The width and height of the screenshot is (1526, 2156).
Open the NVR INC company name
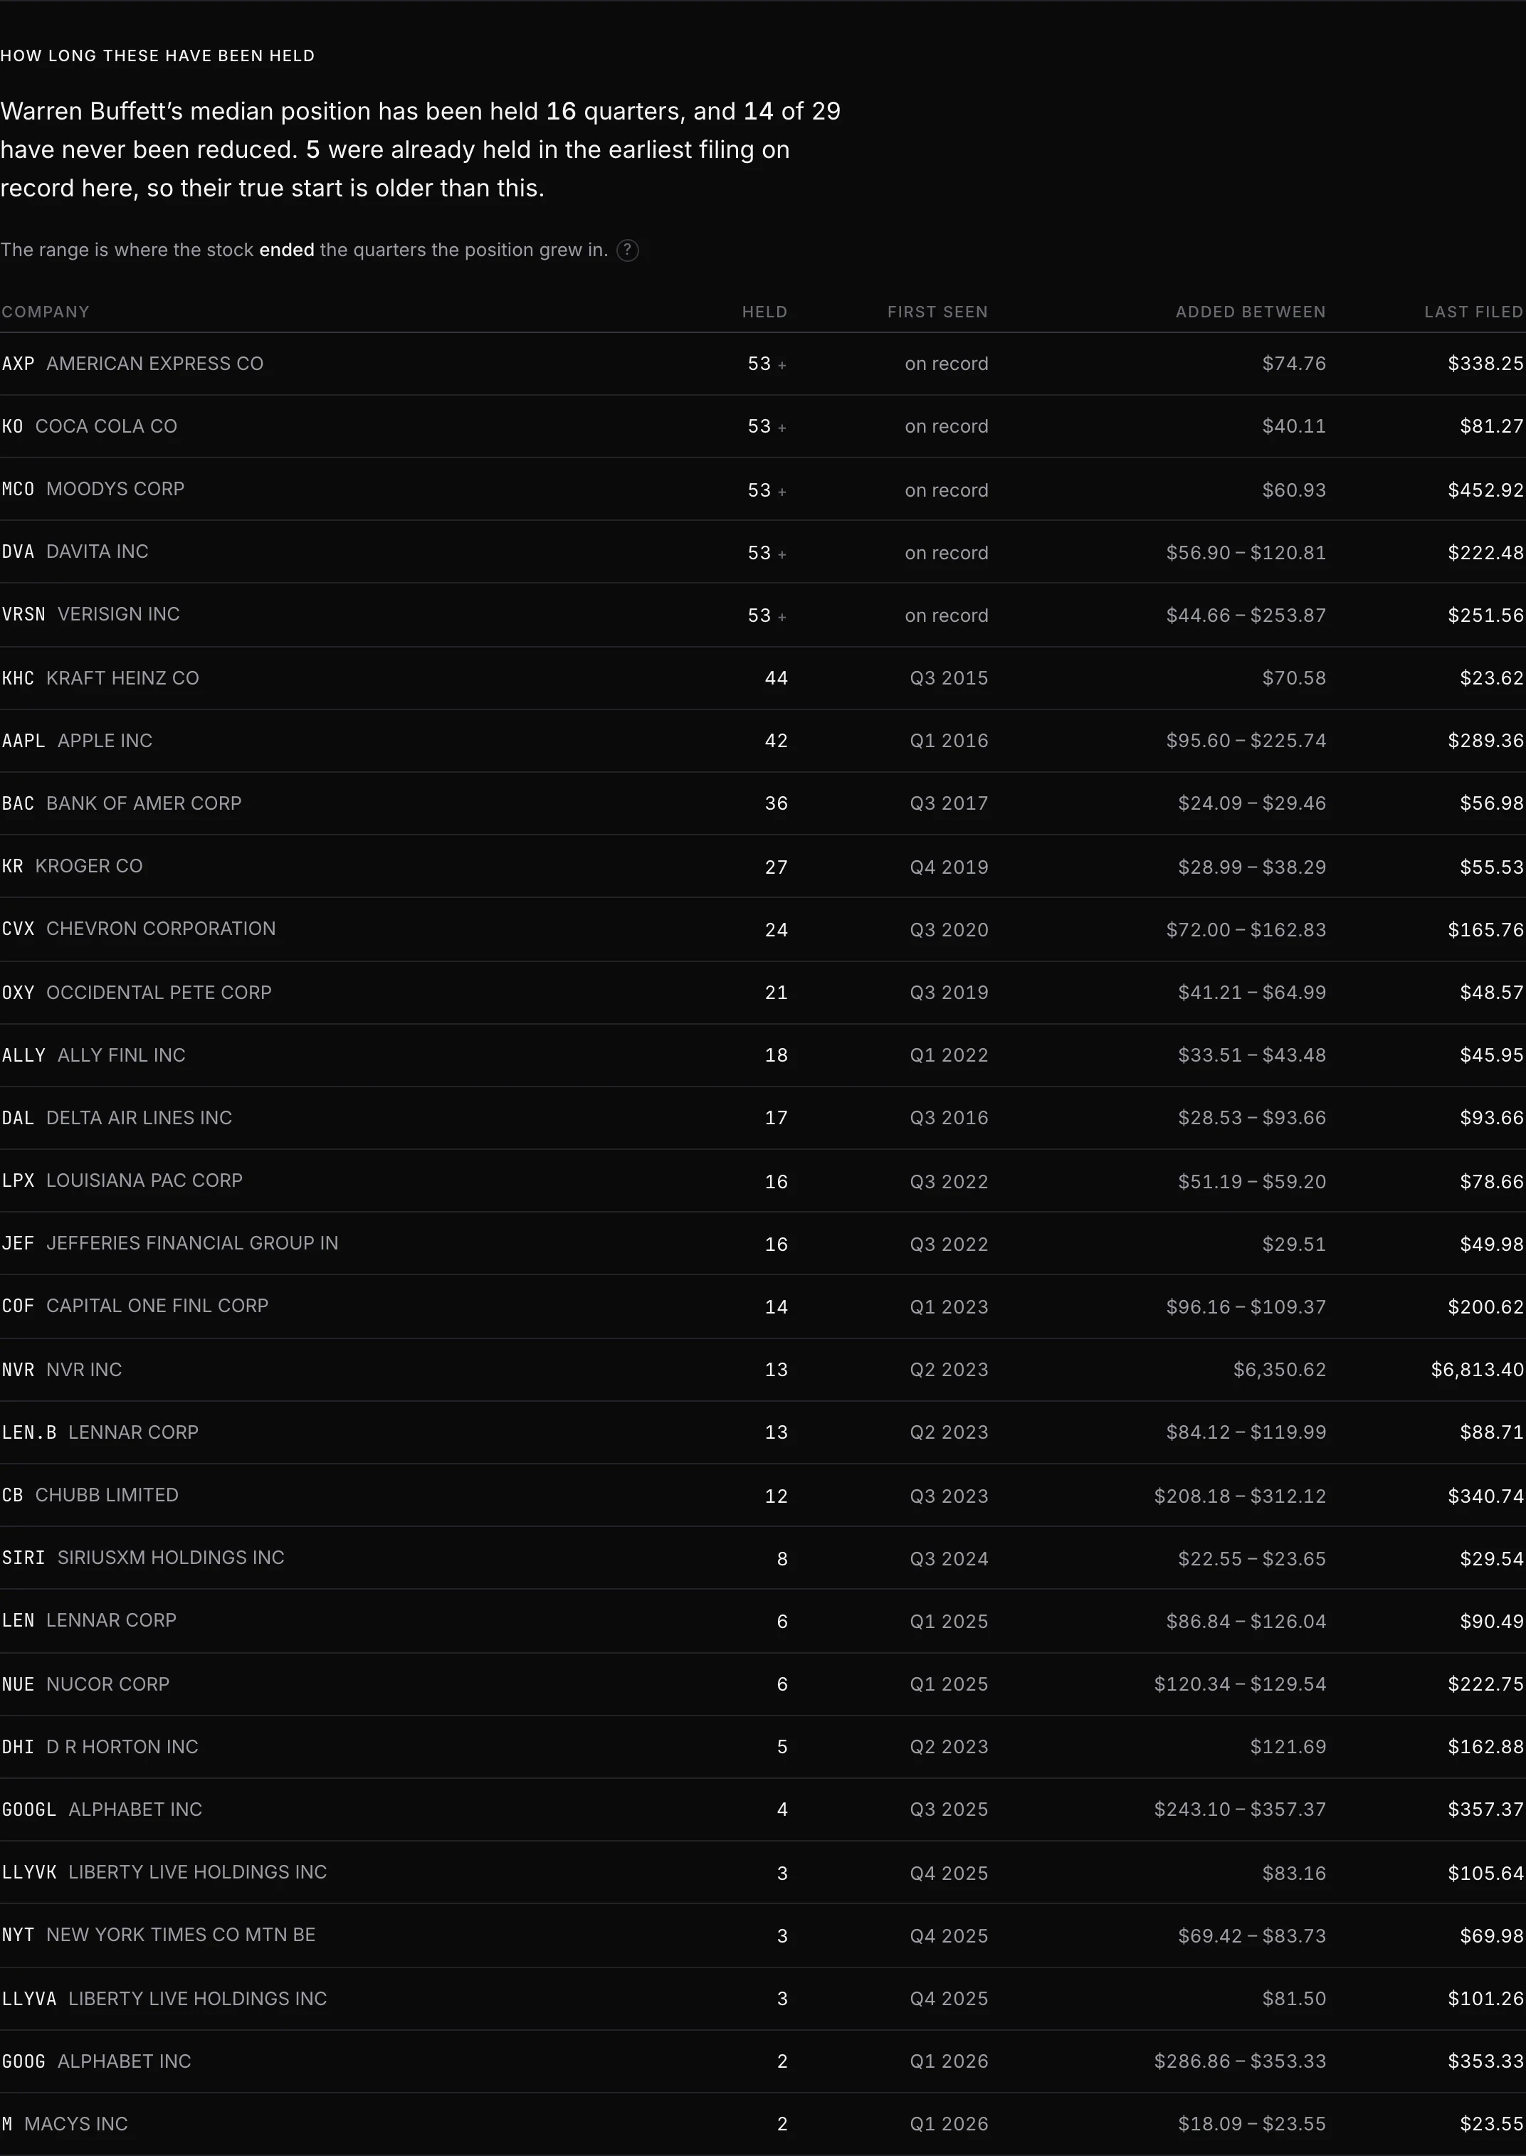85,1370
